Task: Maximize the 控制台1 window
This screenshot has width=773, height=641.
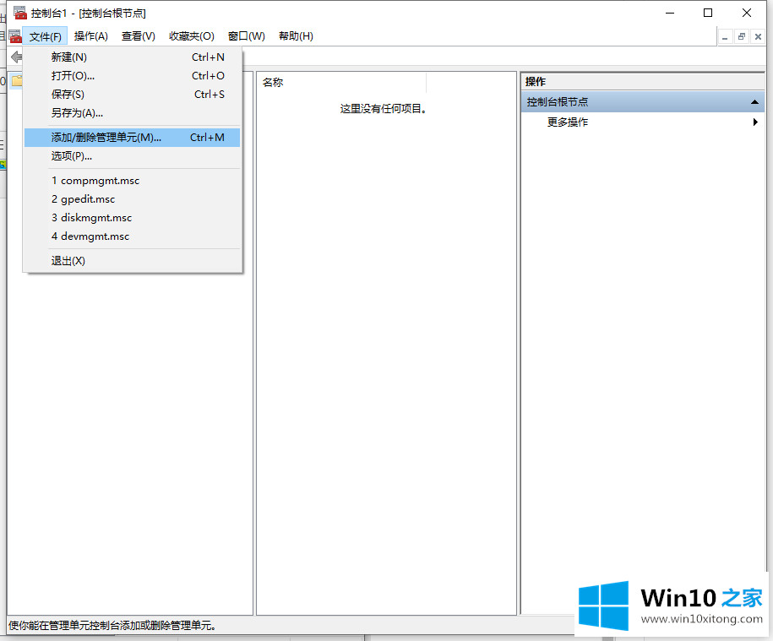Action: click(708, 13)
